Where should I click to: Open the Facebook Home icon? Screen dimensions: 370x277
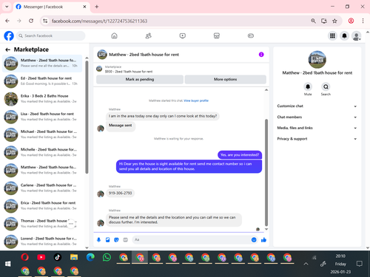pos(114,35)
